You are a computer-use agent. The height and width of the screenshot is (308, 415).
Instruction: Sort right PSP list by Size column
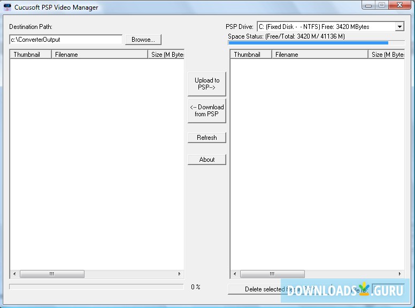coord(387,54)
